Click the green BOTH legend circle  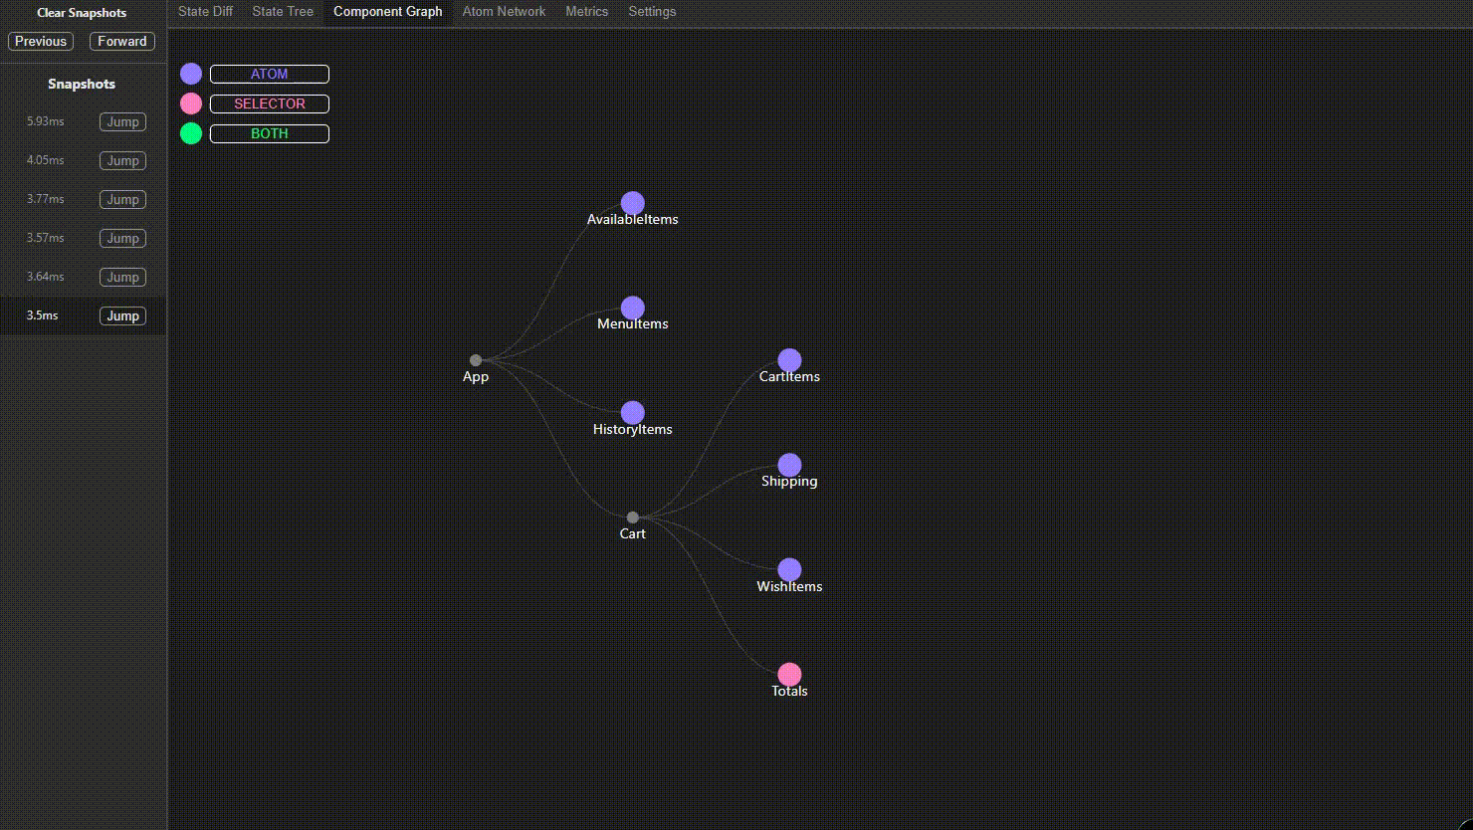(x=191, y=133)
